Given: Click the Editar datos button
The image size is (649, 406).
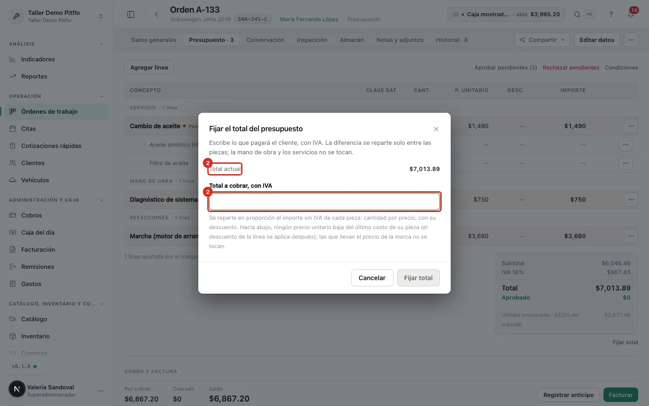Looking at the screenshot, I should [597, 40].
